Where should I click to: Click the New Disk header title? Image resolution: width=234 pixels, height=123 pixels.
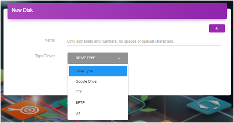[22, 10]
